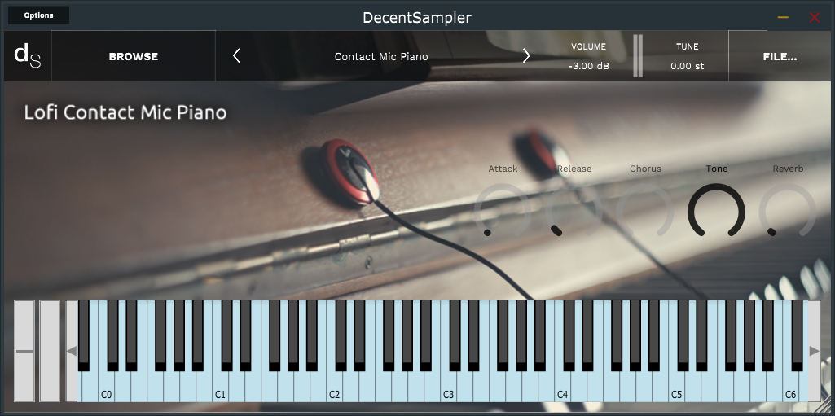Go to previous preset with left chevron
The height and width of the screenshot is (416, 835).
click(236, 56)
